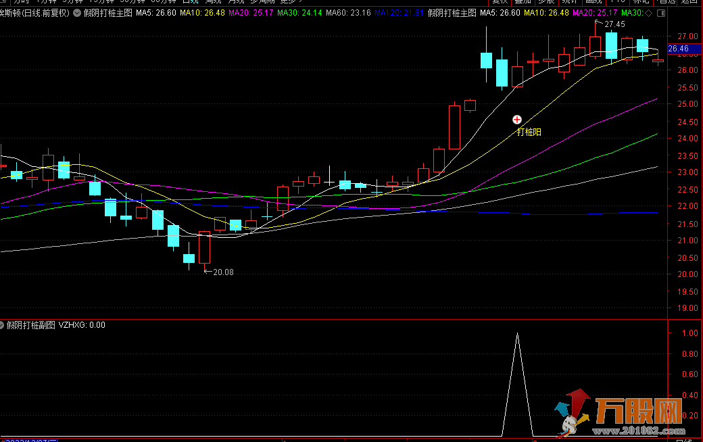Click the 0.60 value on the sub-chart axis
The height and width of the screenshot is (442, 703).
click(690, 374)
